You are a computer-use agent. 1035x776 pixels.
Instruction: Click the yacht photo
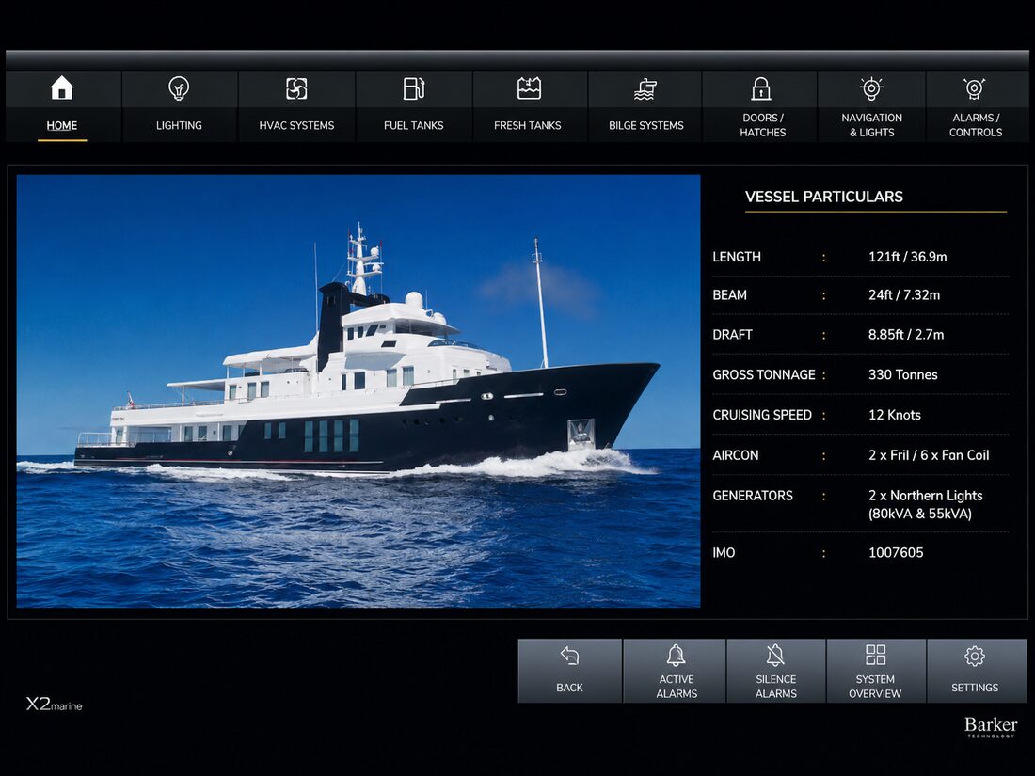[358, 390]
